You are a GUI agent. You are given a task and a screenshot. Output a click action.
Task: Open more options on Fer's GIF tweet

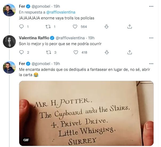(x=151, y=64)
